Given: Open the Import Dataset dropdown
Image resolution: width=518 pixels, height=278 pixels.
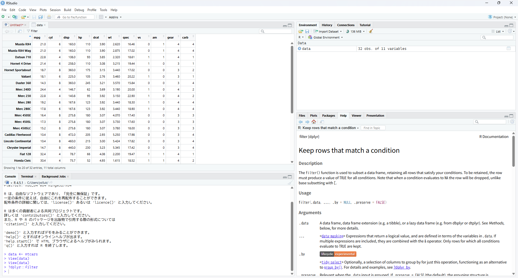Looking at the screenshot, I should coord(328,31).
